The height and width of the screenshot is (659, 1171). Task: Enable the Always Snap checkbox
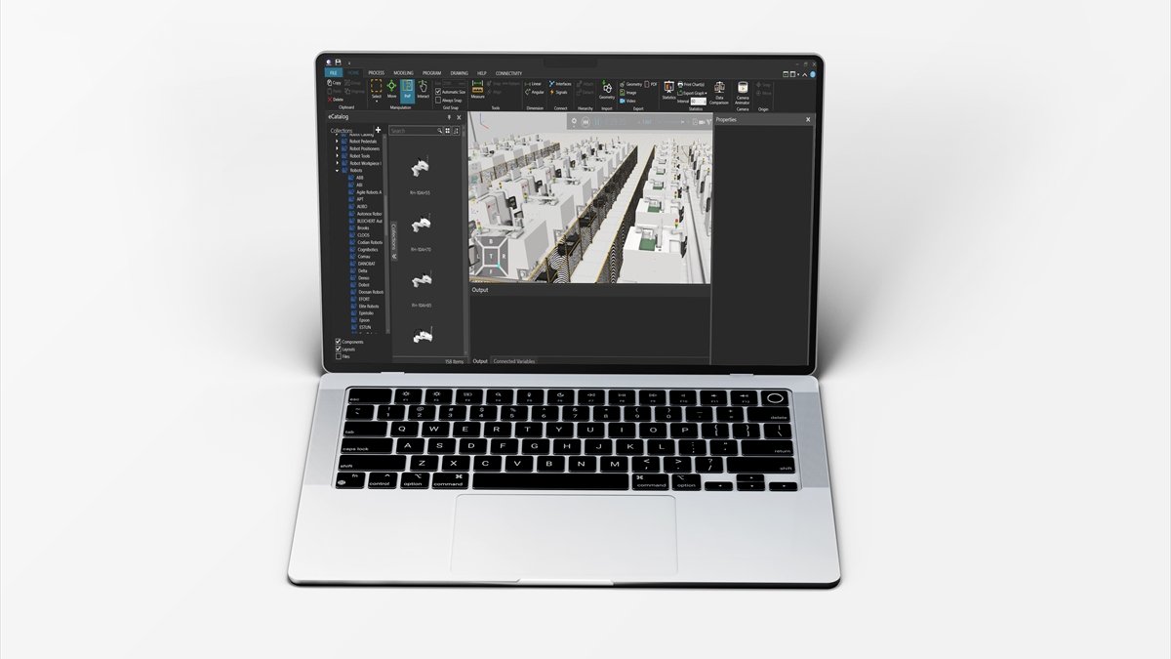click(x=438, y=100)
